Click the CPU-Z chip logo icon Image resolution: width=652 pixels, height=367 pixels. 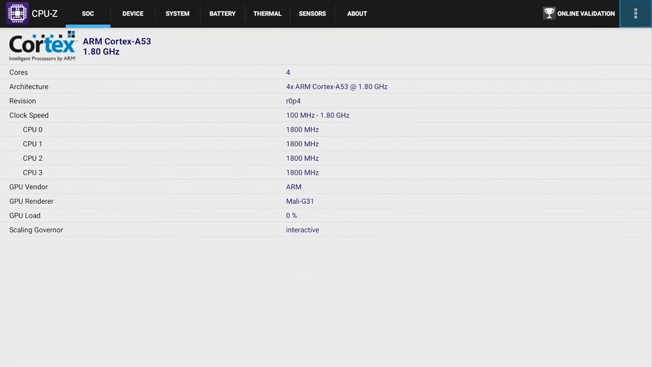17,14
